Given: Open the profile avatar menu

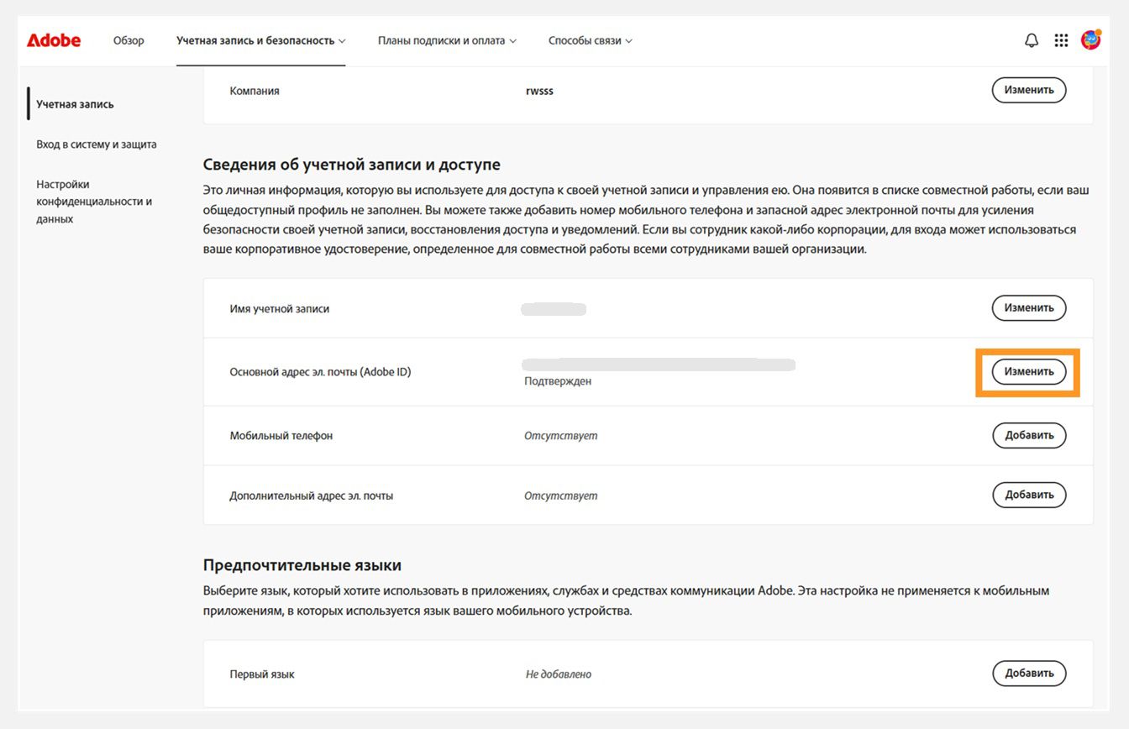Looking at the screenshot, I should coord(1090,39).
